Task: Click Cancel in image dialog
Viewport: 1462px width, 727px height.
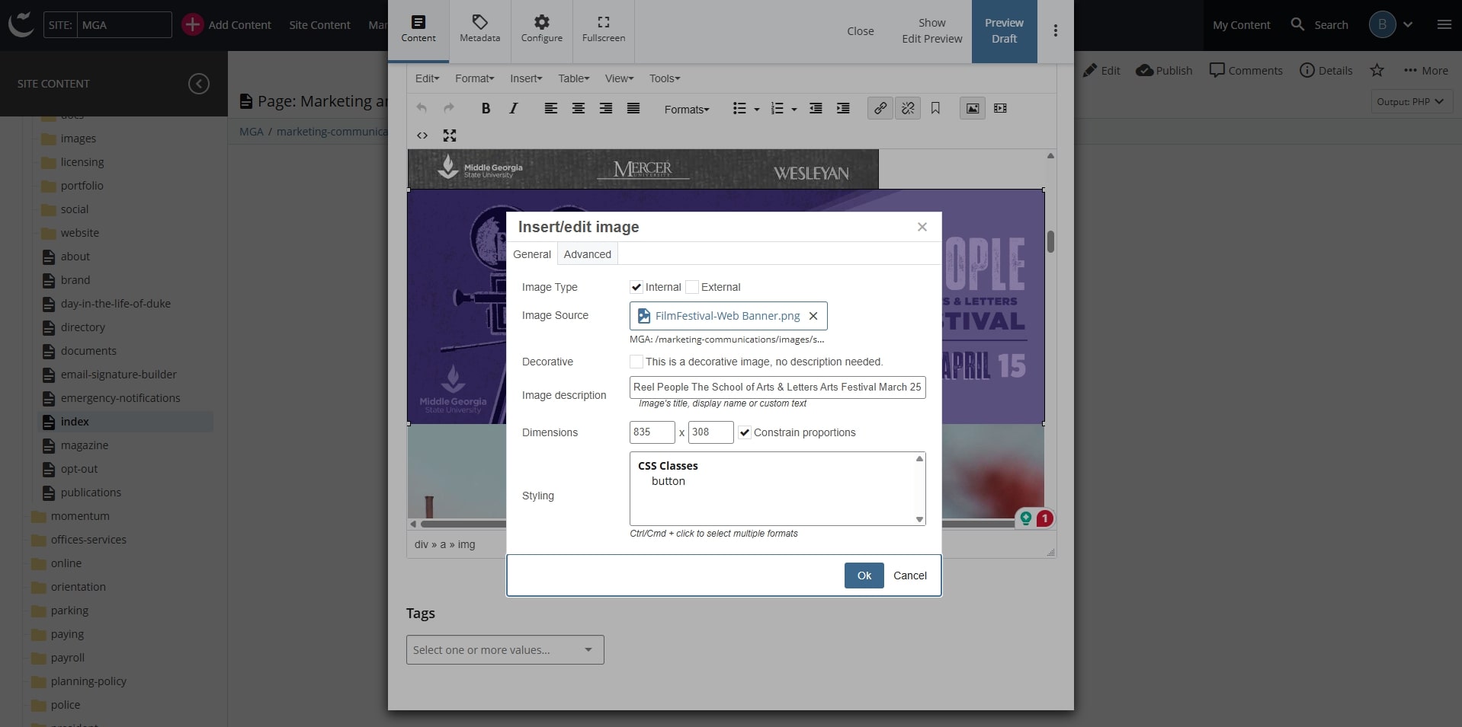Action: [909, 576]
